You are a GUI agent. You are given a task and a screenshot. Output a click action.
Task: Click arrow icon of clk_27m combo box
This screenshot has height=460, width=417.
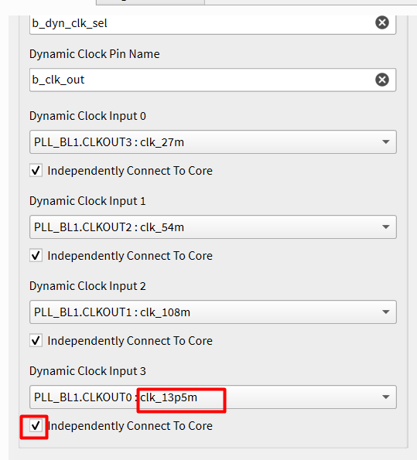(386, 142)
